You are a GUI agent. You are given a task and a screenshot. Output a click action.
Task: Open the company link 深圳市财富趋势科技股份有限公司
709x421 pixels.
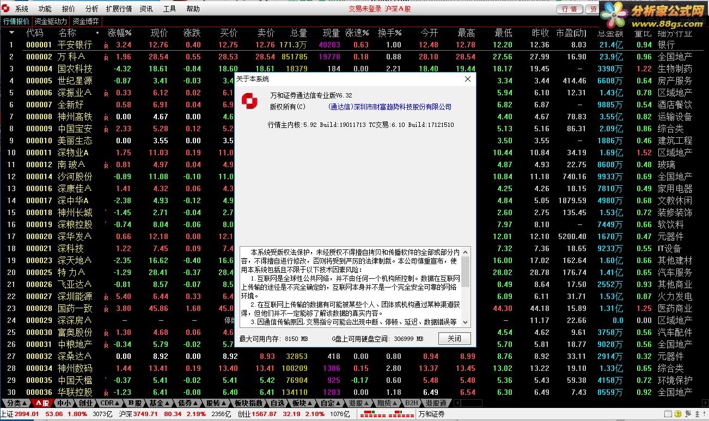[x=390, y=107]
